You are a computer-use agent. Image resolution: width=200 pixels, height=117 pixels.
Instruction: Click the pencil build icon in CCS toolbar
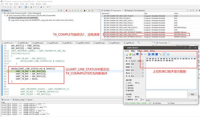[47, 7]
